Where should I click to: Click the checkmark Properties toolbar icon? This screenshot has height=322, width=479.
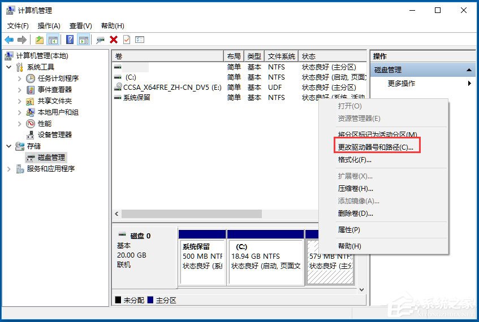(x=127, y=40)
